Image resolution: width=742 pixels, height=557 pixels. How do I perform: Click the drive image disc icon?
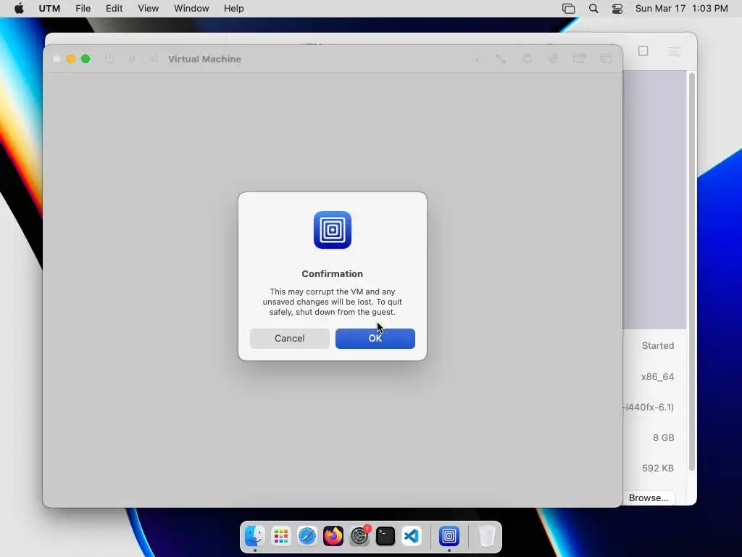coord(553,59)
